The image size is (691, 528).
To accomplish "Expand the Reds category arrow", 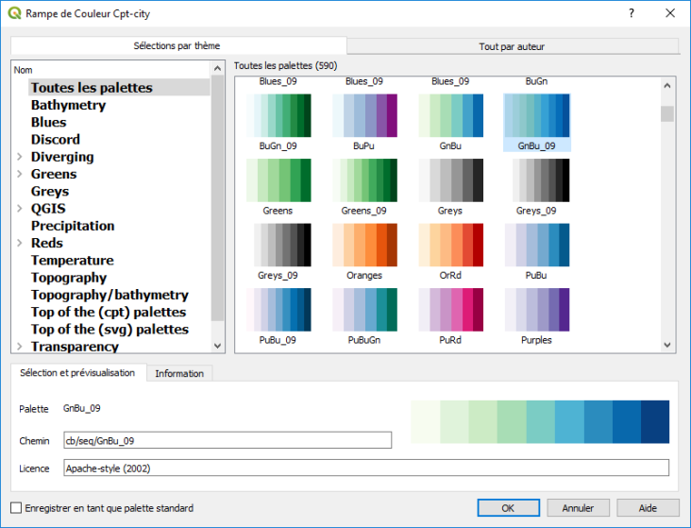I will pyautogui.click(x=20, y=243).
